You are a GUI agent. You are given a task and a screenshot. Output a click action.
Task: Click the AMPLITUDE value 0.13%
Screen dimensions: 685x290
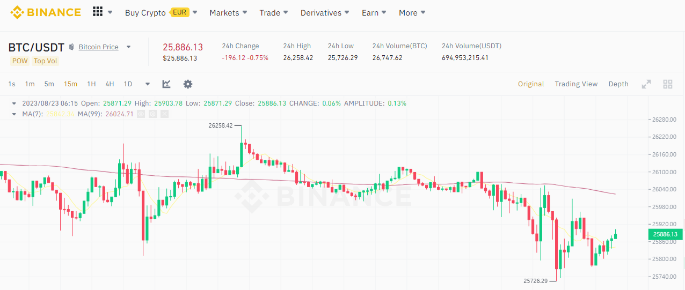[x=397, y=103]
